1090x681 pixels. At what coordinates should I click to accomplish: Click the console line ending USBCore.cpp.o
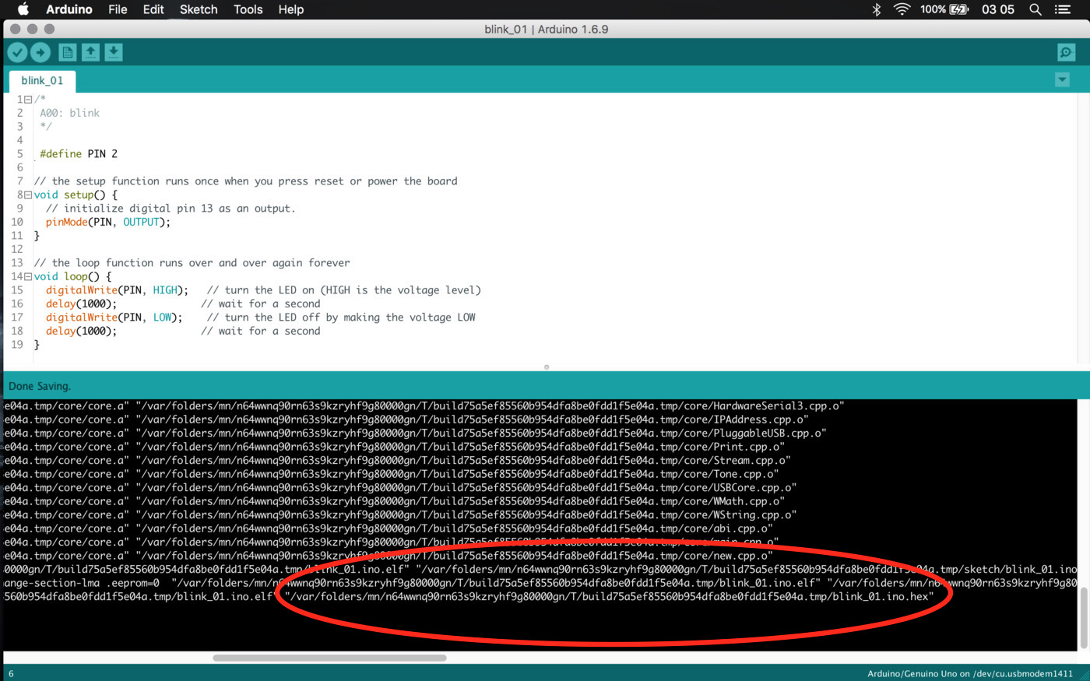399,488
